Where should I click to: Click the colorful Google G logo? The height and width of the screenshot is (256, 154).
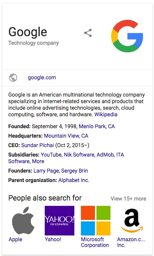(127, 36)
